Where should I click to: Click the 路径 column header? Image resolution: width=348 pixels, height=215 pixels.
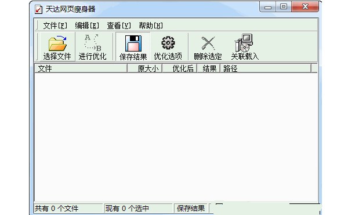[266, 68]
